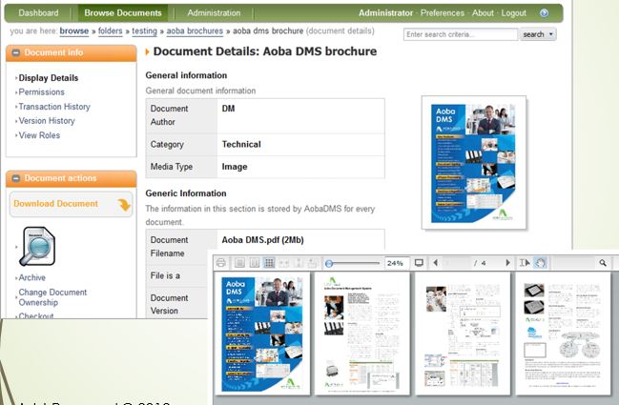Toggle fullscreen monitor icon
The width and height of the screenshot is (619, 405).
[419, 263]
